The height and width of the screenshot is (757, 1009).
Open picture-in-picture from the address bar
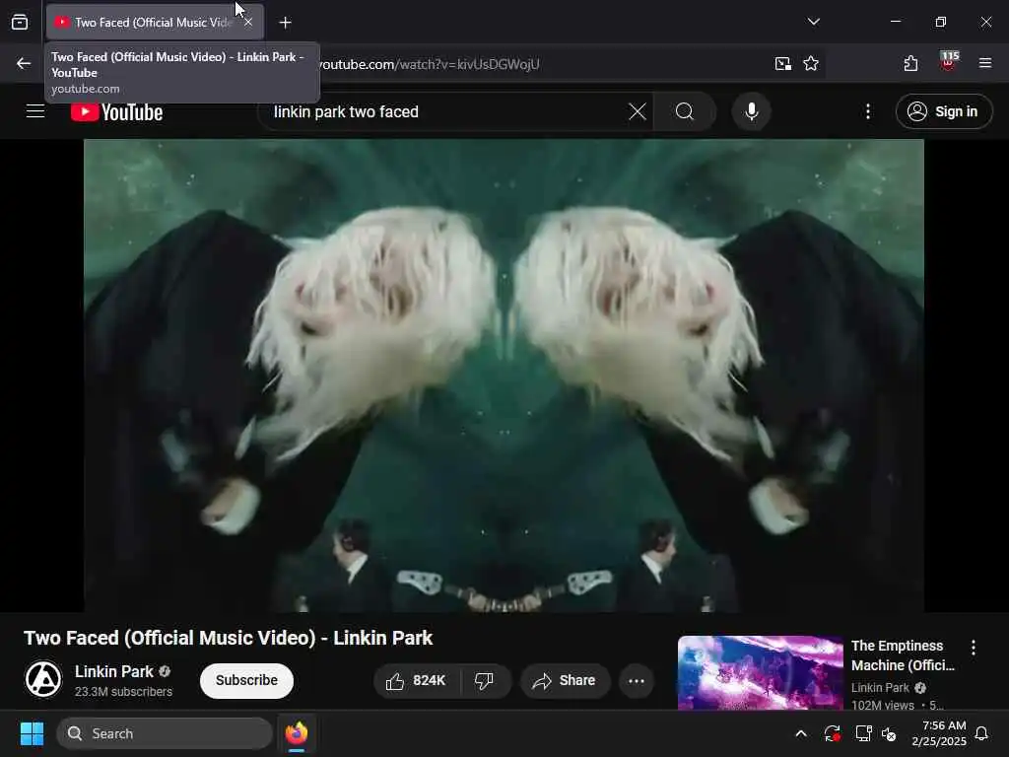782,63
